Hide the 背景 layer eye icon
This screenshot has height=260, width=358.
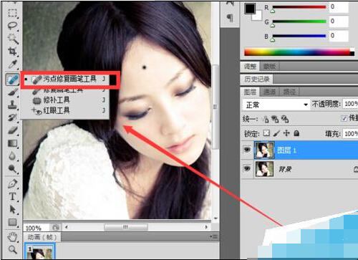point(247,168)
